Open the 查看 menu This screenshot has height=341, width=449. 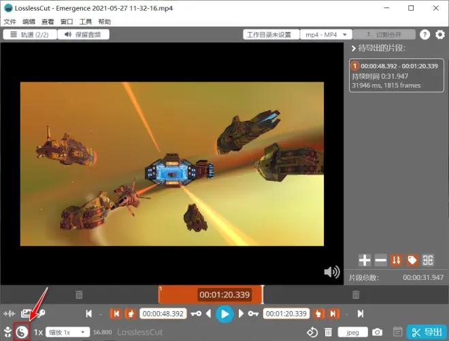point(48,22)
